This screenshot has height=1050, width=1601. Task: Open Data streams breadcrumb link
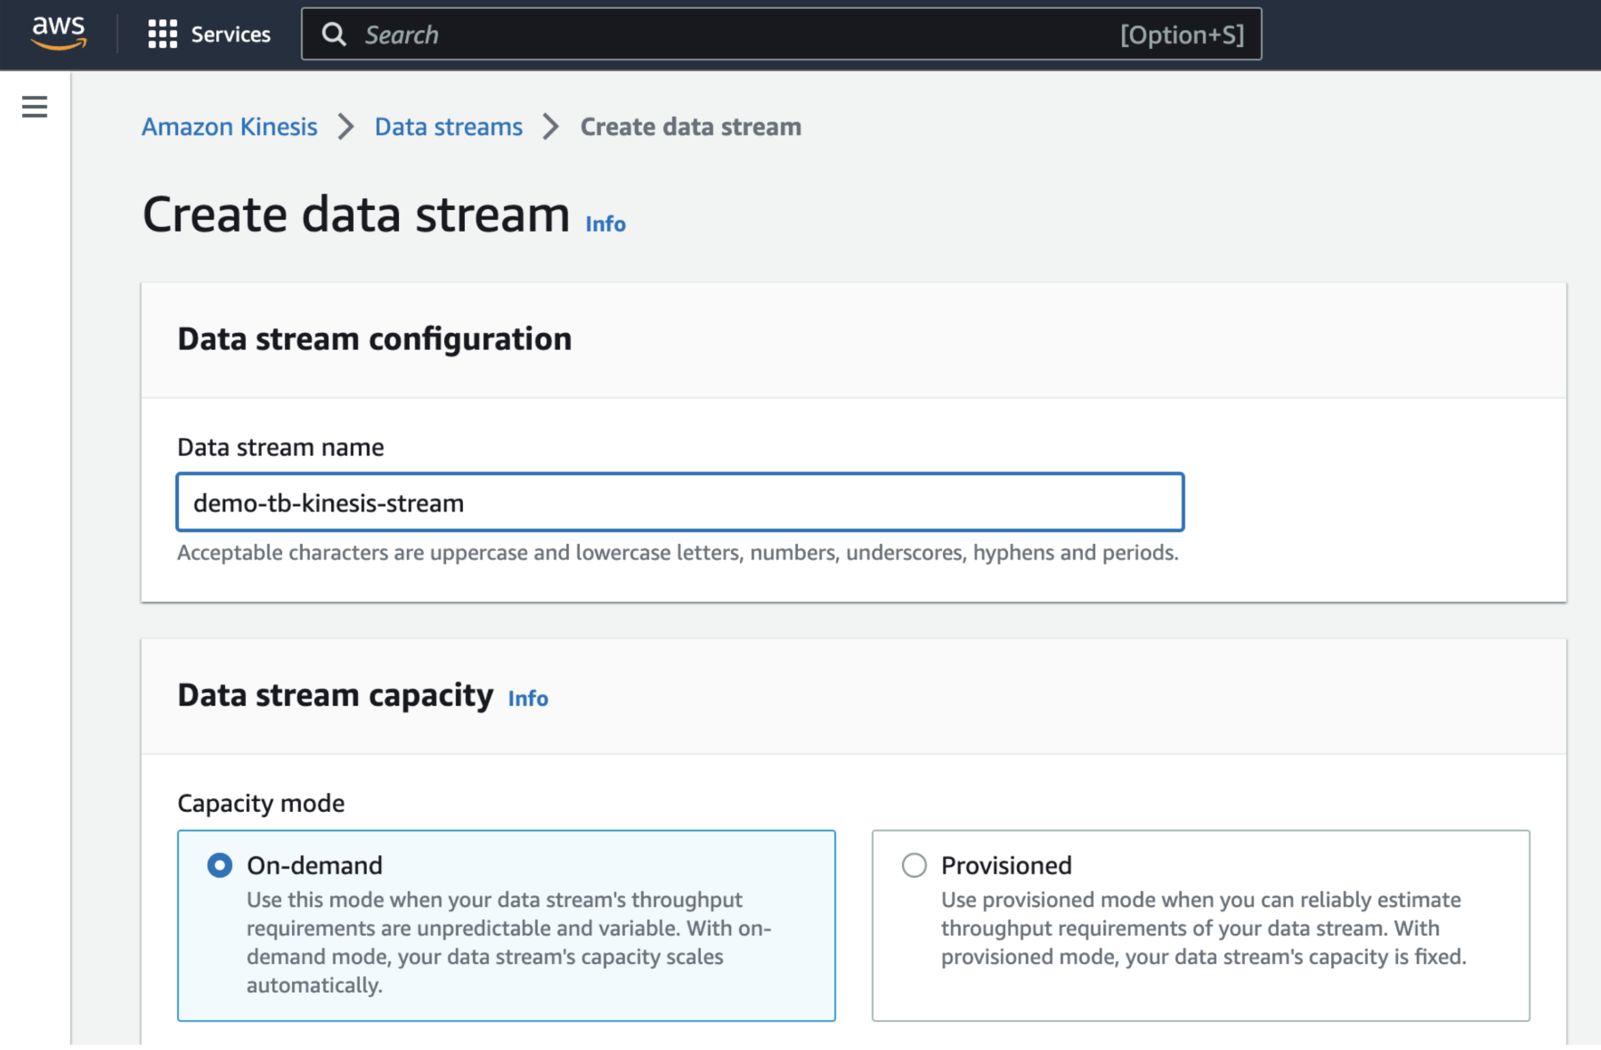coord(449,127)
